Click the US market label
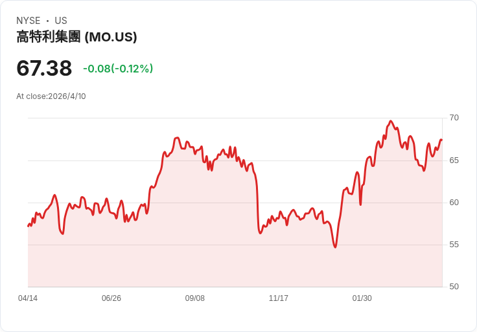Image resolution: width=477 pixels, height=332 pixels. click(x=61, y=21)
